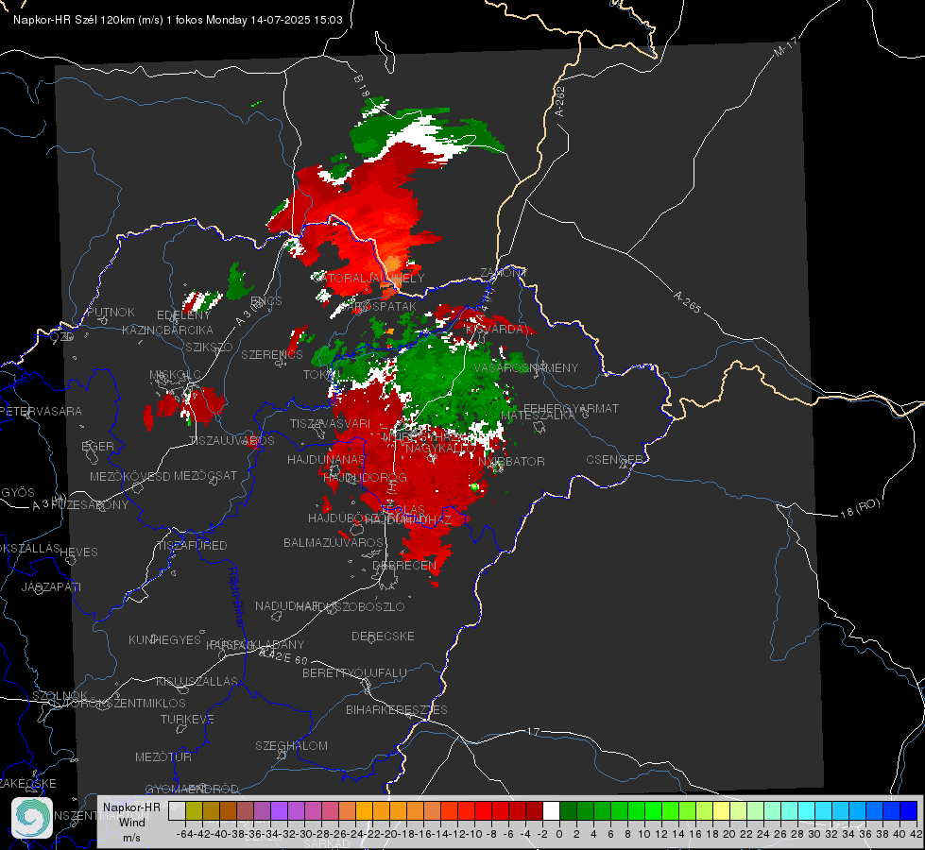Click the M-17 road label

pyautogui.click(x=785, y=47)
